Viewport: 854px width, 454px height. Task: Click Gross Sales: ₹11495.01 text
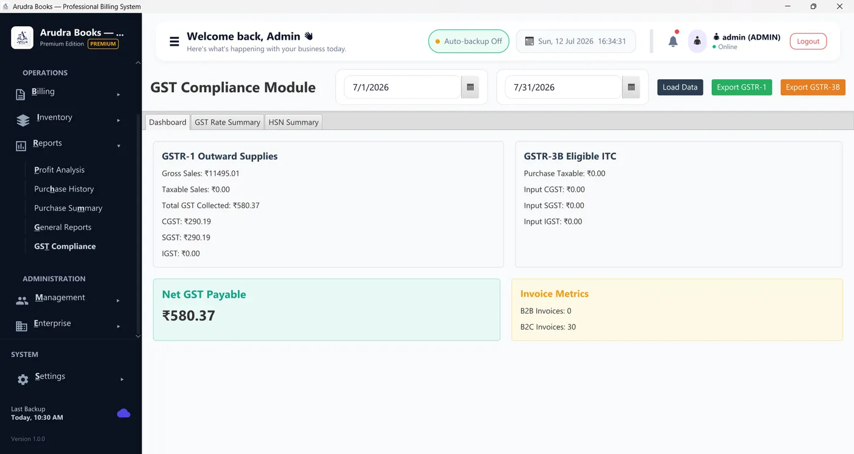201,173
